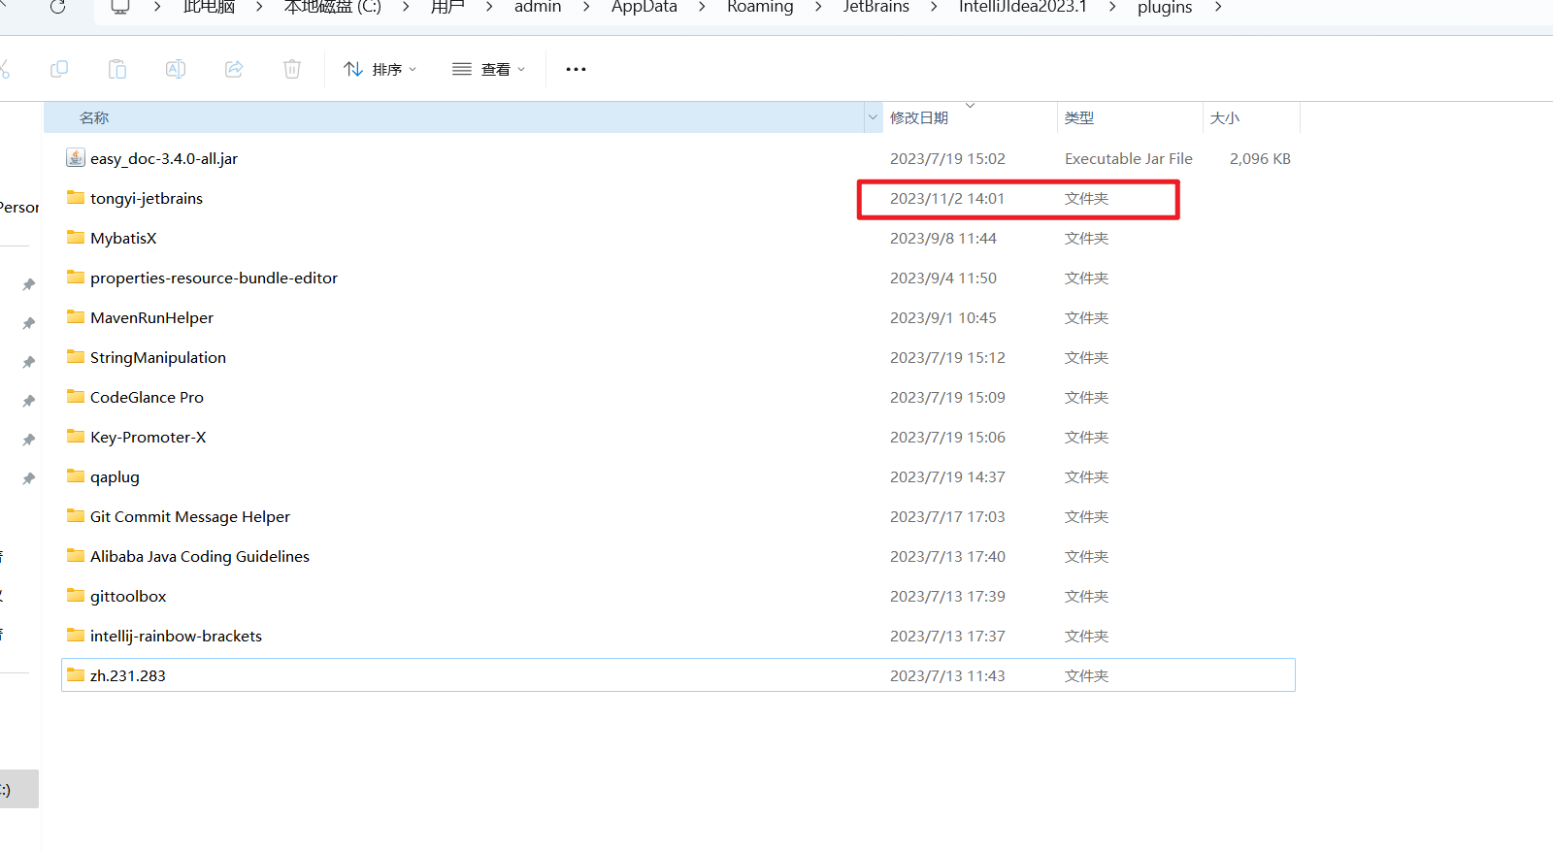Go to 用户 in the breadcrumb
This screenshot has height=851, width=1553.
tap(447, 7)
